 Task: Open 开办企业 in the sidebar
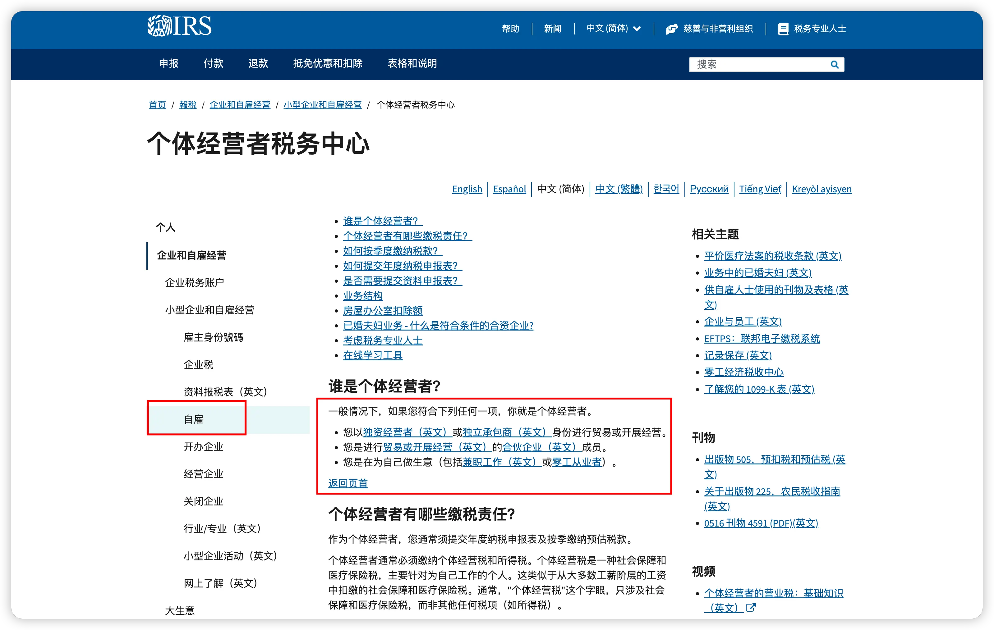pyautogui.click(x=203, y=447)
